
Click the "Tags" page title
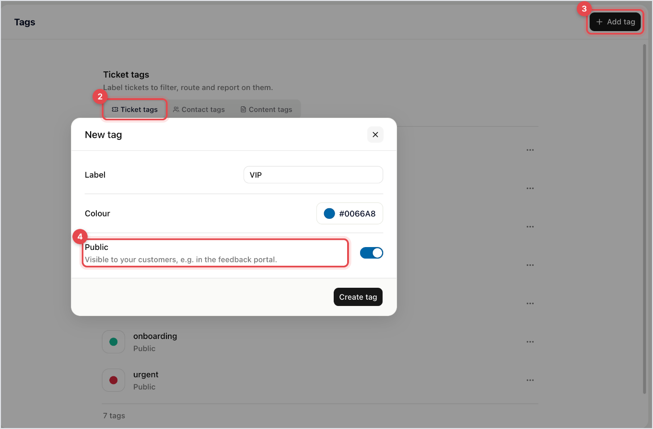25,22
